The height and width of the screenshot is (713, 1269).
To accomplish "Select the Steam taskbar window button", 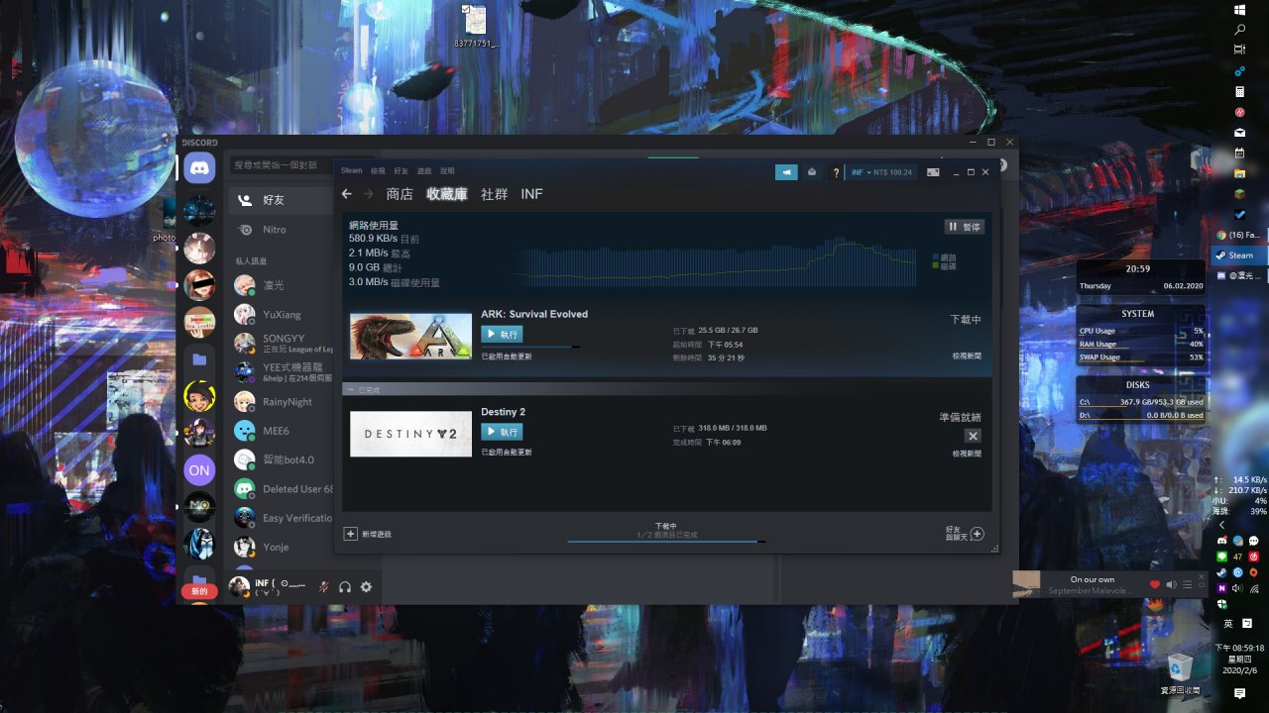I will tap(1239, 255).
